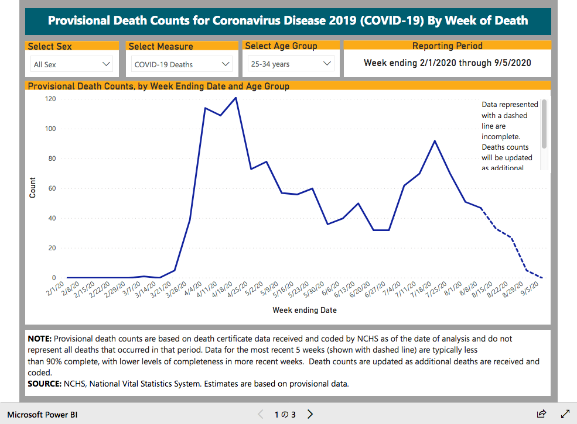Click the 'NOTE:' label in the footnote
The width and height of the screenshot is (577, 424).
pyautogui.click(x=40, y=339)
